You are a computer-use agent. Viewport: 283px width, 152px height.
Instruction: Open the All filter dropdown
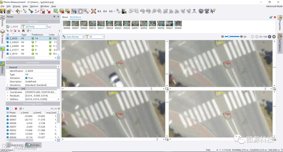tap(95, 37)
